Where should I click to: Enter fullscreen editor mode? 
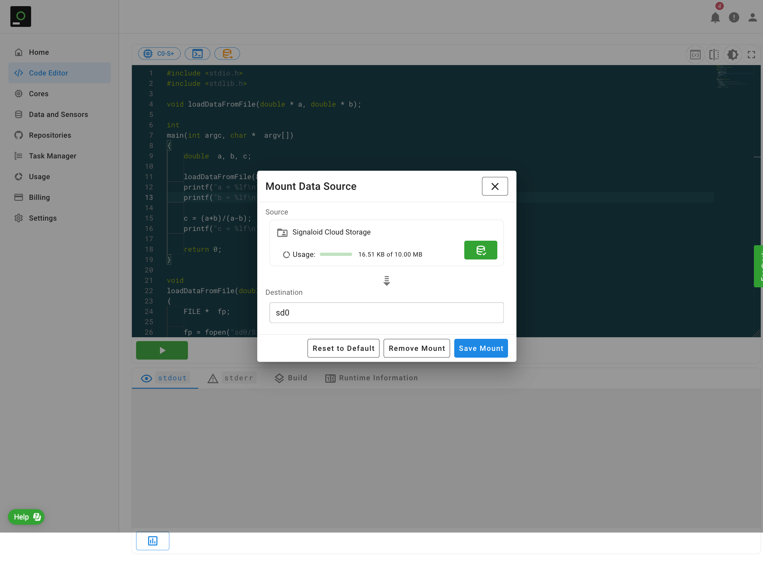pos(751,54)
